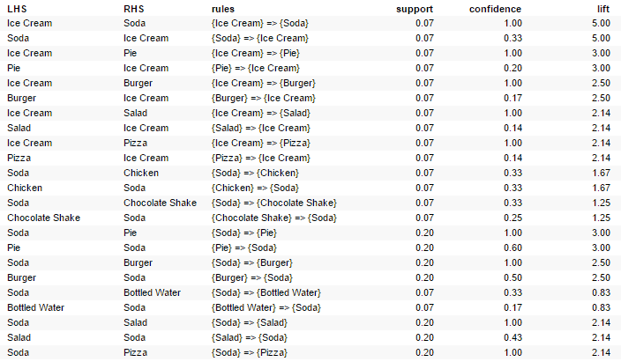Viewport: 621px width, 362px height.
Task: Click the {Chicken} => {Soda} rule cell
Action: pos(255,188)
